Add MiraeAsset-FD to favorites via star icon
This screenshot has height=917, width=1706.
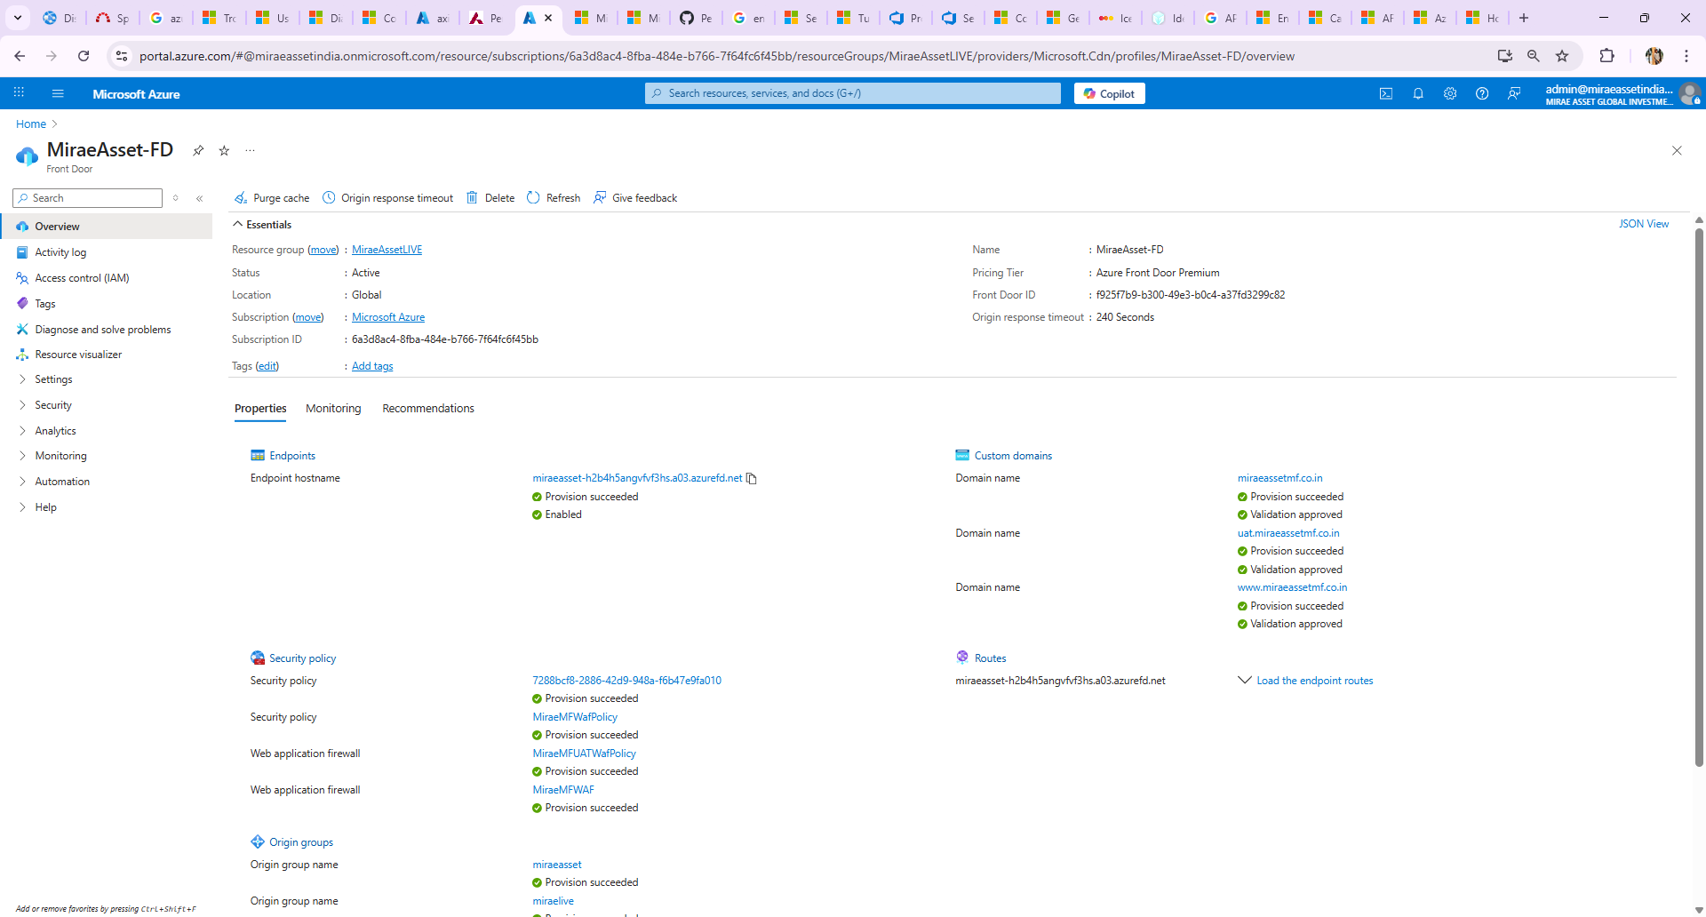(x=224, y=150)
